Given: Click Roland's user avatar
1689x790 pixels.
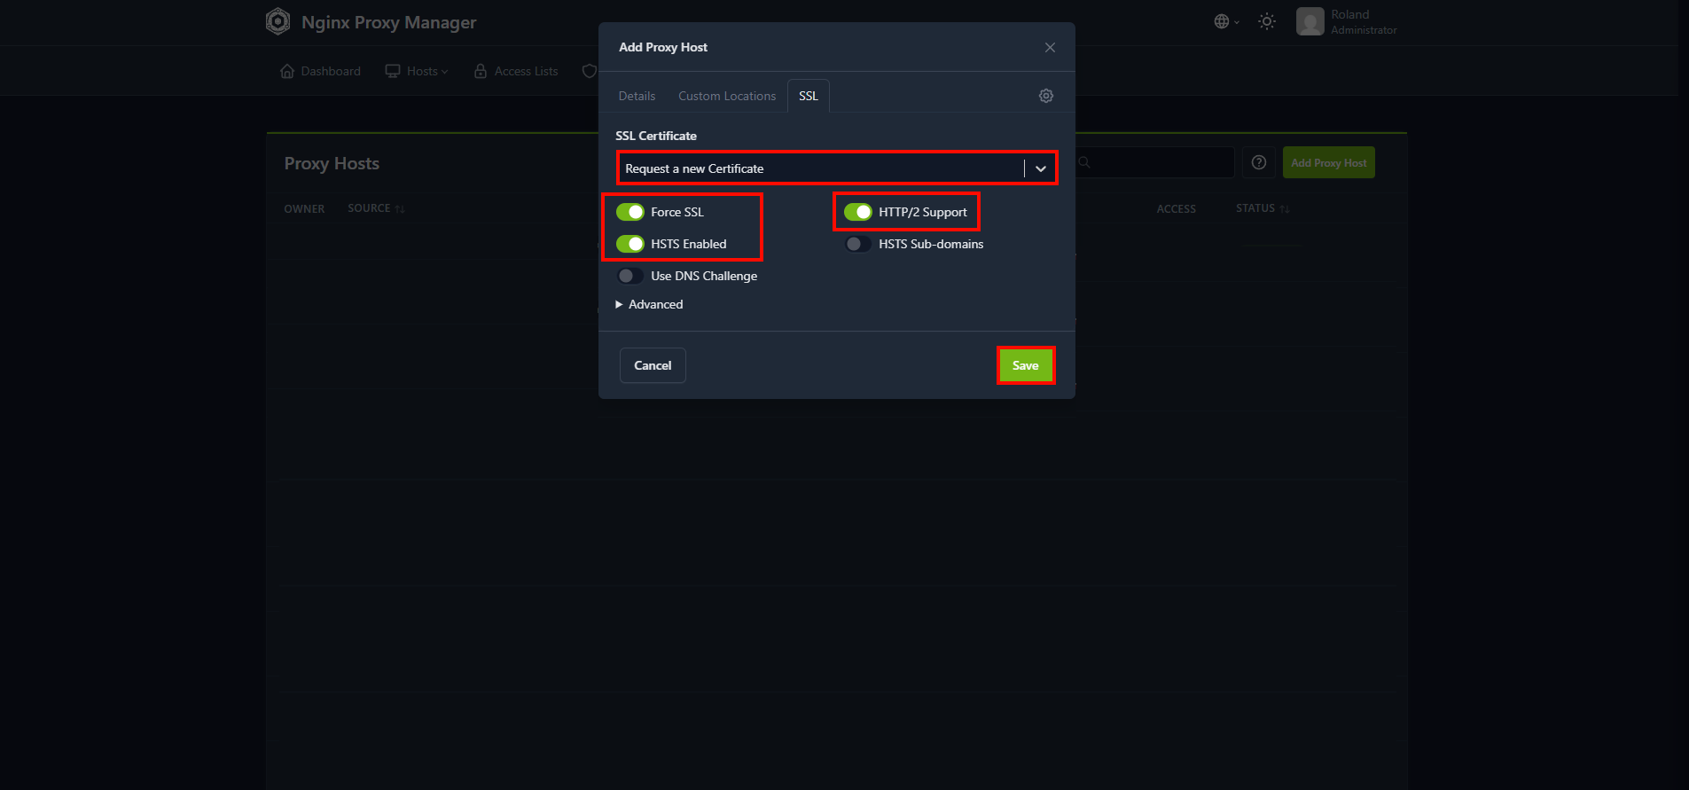Looking at the screenshot, I should tap(1310, 21).
